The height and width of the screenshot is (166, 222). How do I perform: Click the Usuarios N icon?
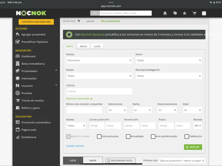[x=17, y=86]
